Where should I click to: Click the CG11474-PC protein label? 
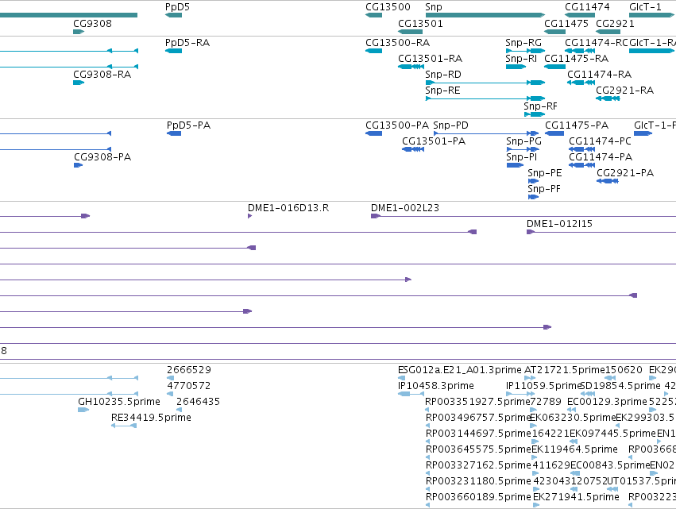coord(600,141)
